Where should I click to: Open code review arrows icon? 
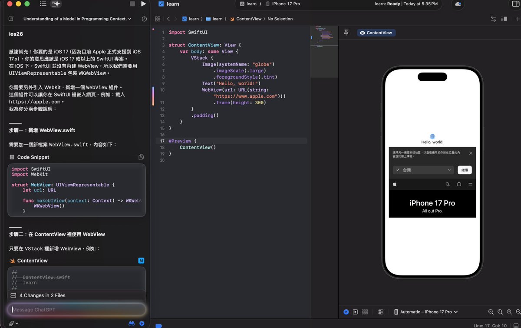click(493, 19)
